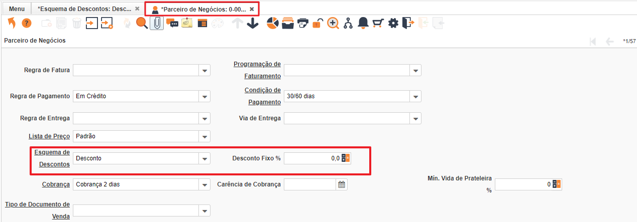Click the bell notification icon
Screen dimensions: 637x222
point(363,23)
